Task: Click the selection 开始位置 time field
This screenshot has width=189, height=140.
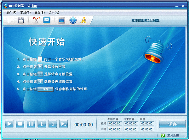Action: pyautogui.click(x=115, y=124)
